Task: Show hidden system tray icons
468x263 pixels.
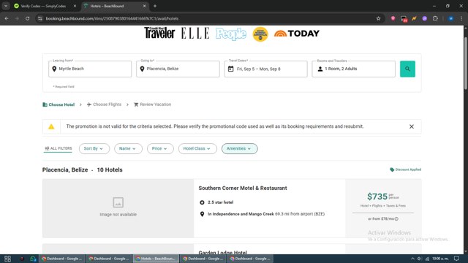Action: (x=412, y=259)
